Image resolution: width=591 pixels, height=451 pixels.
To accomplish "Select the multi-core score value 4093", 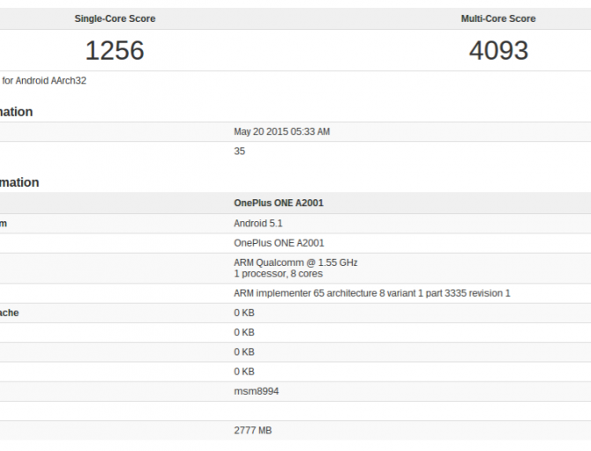I will pyautogui.click(x=497, y=51).
